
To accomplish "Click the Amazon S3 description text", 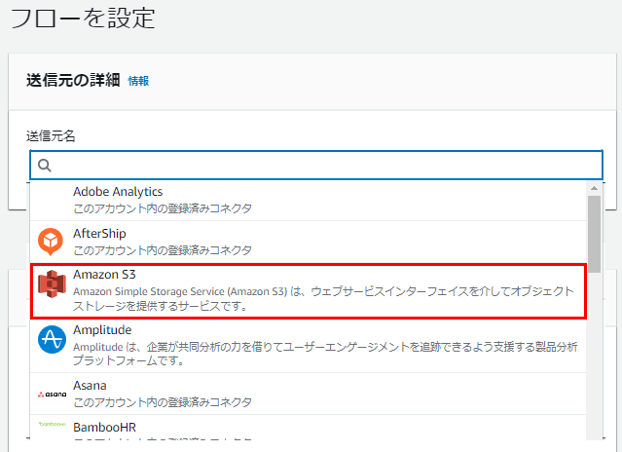I will click(x=323, y=298).
